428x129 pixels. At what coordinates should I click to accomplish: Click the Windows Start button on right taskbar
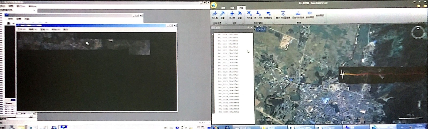[216, 127]
